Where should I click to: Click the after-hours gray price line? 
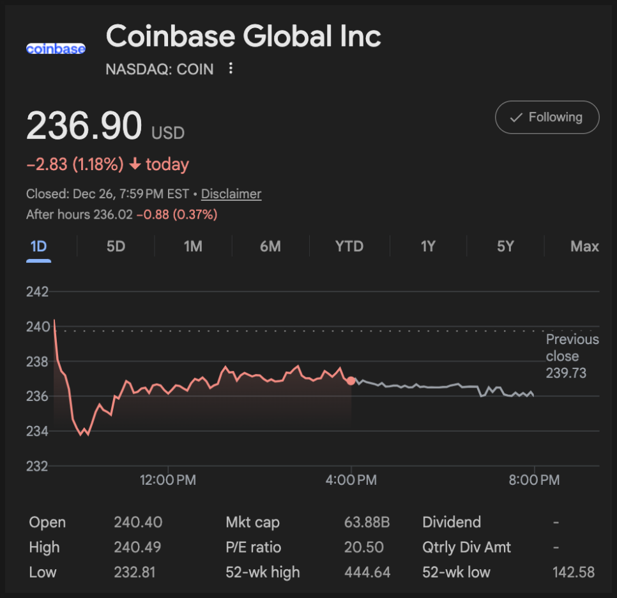(441, 386)
